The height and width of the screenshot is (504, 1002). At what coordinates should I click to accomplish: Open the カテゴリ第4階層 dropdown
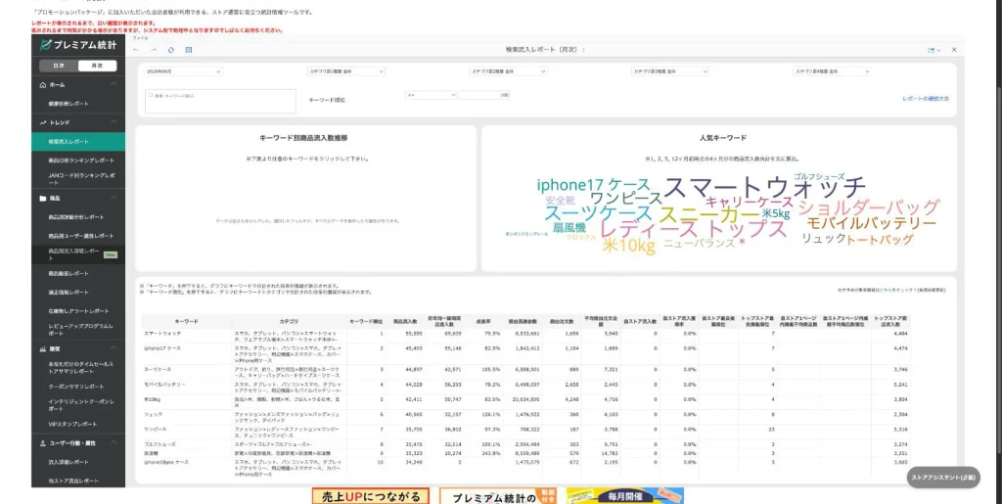[832, 71]
